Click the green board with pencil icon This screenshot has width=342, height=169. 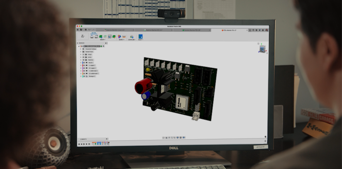[114, 37]
